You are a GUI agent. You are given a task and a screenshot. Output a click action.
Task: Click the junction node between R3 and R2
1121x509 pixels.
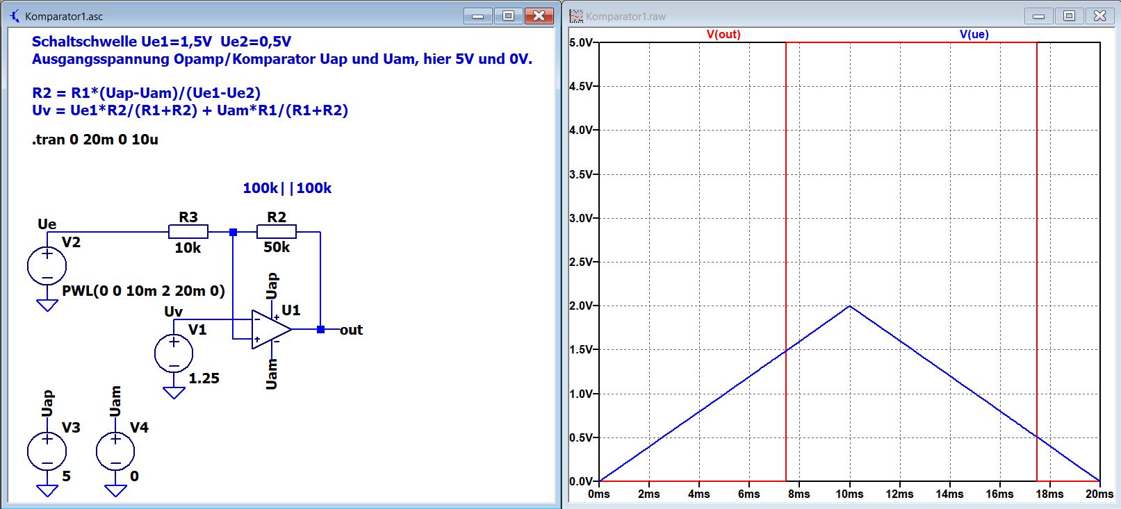pos(233,232)
